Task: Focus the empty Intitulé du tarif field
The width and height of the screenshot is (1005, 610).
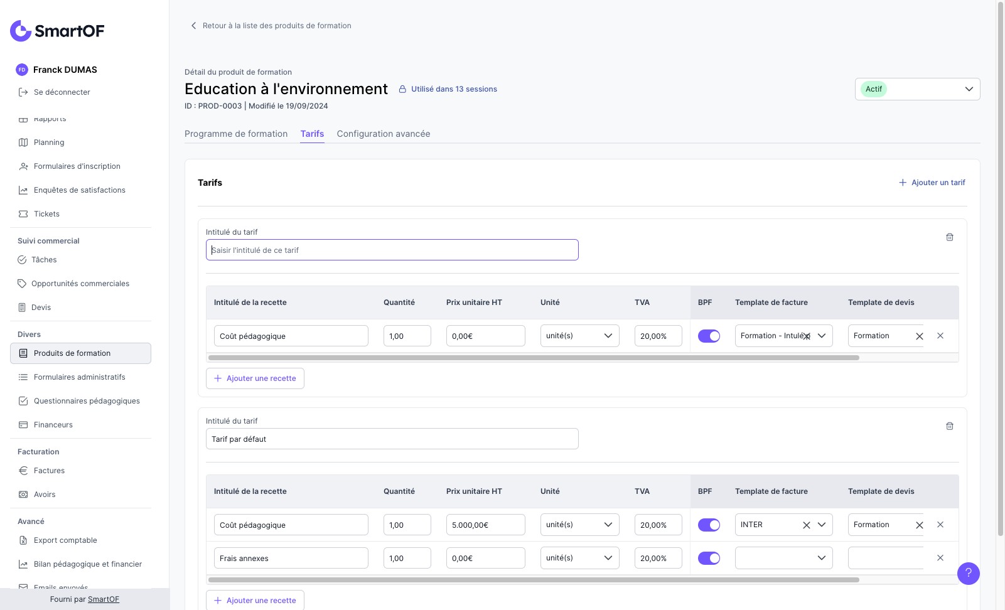Action: [x=392, y=250]
